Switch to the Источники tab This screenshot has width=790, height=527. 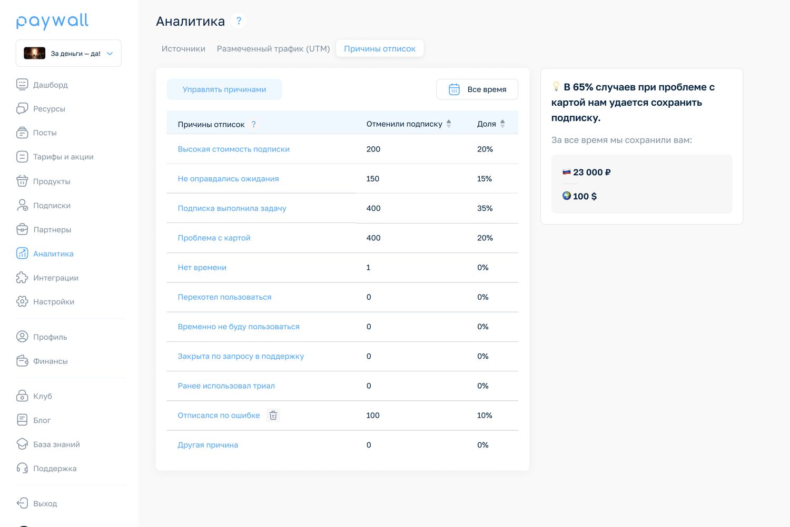click(x=183, y=49)
